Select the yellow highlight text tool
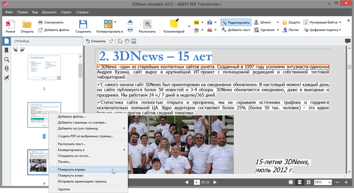The width and height of the screenshot is (354, 193). (x=196, y=22)
